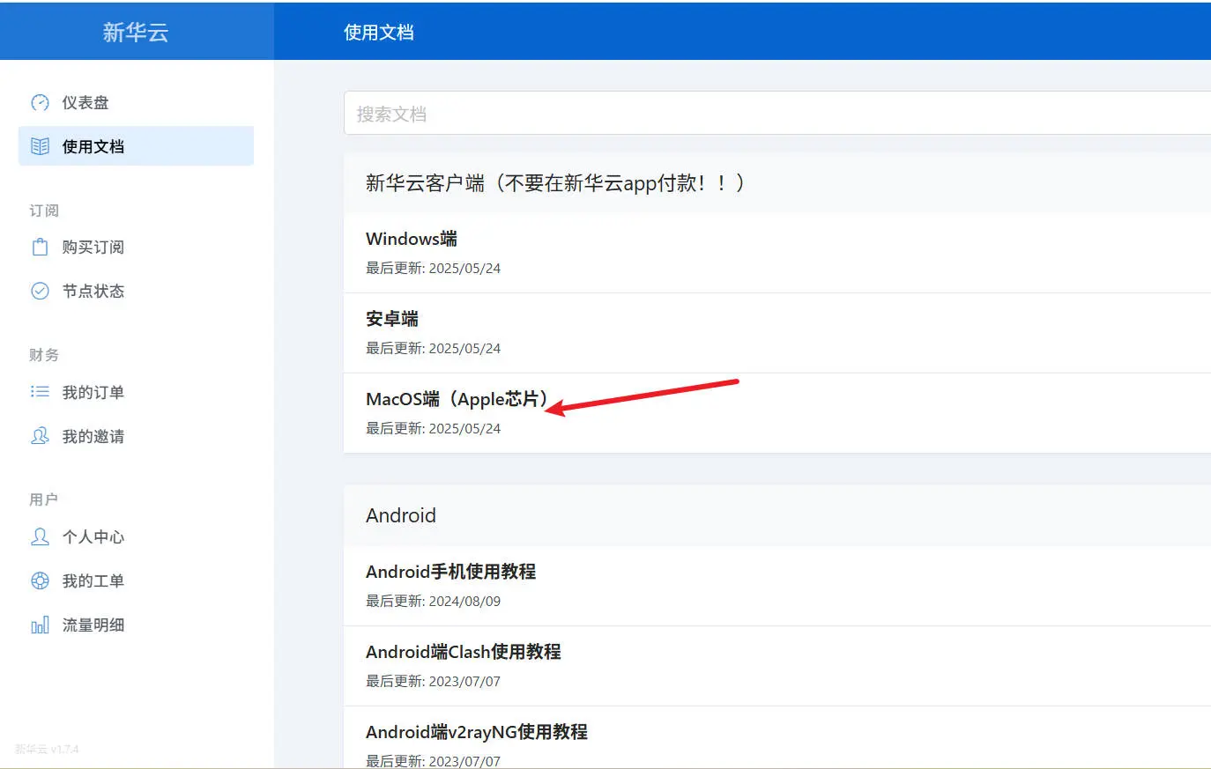Click the 搜索文档 search field

(777, 114)
